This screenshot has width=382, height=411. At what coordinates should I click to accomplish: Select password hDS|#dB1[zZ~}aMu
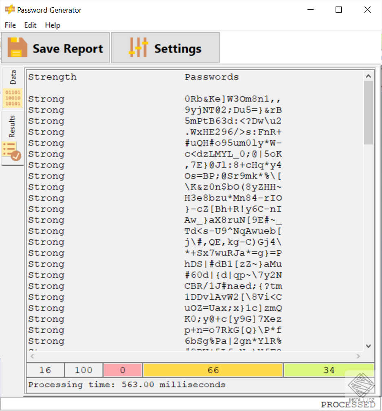tap(233, 264)
